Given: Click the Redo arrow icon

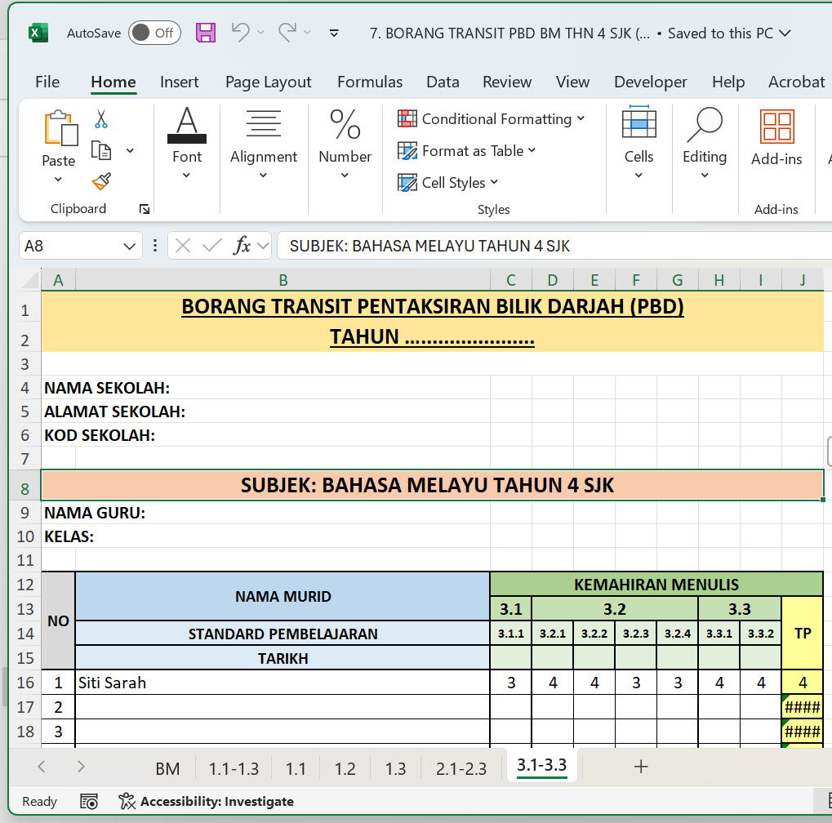Looking at the screenshot, I should 287,33.
